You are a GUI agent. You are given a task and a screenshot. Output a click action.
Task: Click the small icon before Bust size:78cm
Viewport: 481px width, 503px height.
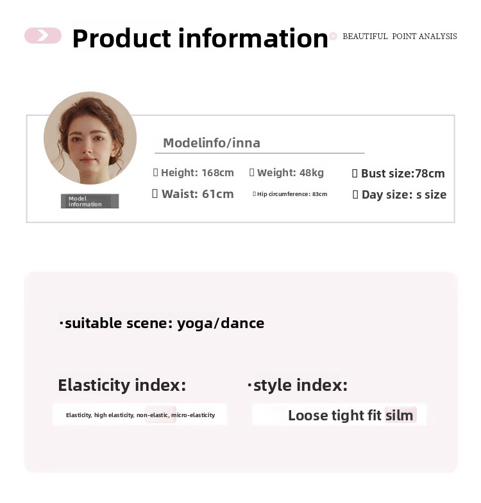(355, 173)
